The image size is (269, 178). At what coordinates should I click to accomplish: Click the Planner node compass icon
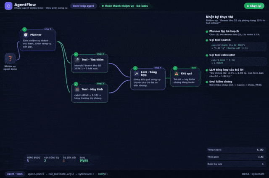tap(26, 35)
